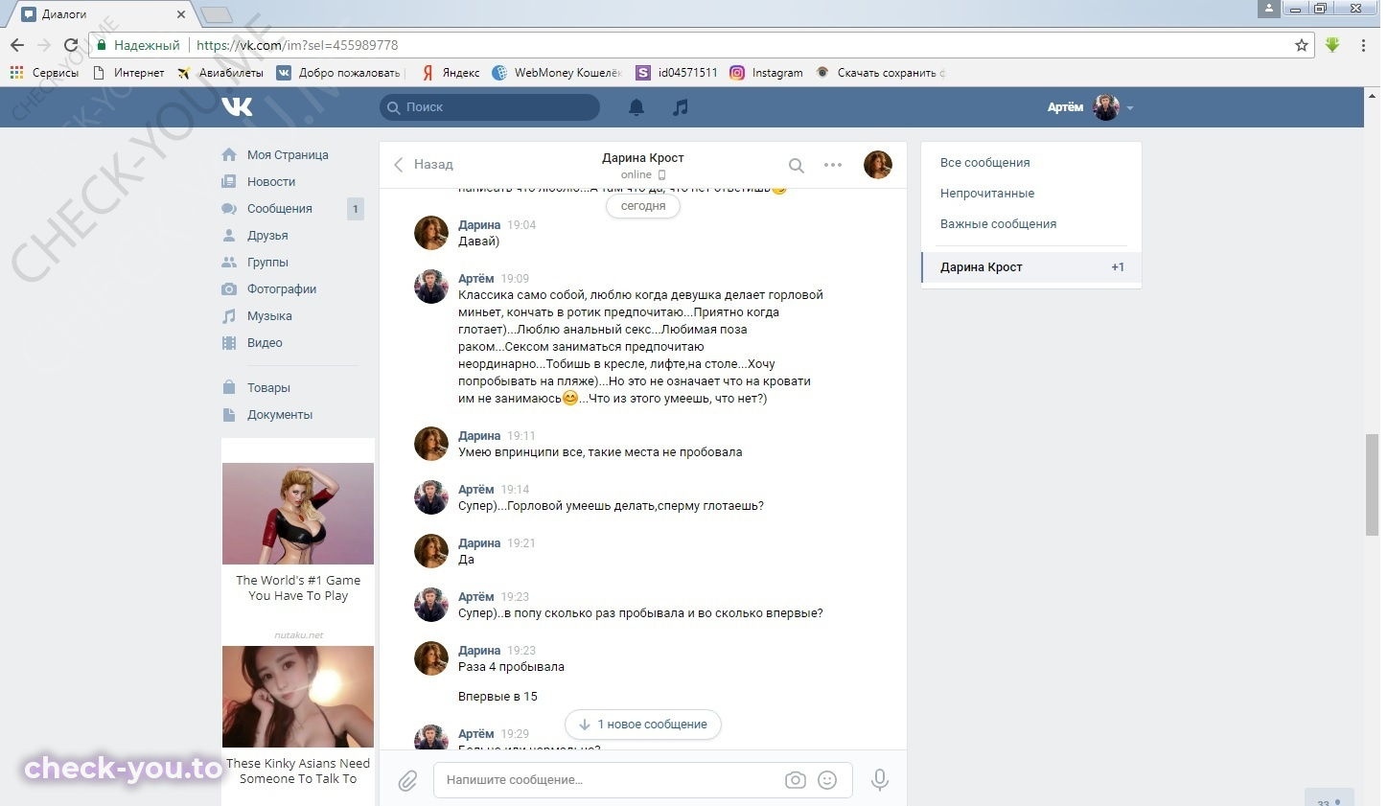Image resolution: width=1388 pixels, height=806 pixels.
Task: Open Chrome three-dot menu
Action: 1363,45
